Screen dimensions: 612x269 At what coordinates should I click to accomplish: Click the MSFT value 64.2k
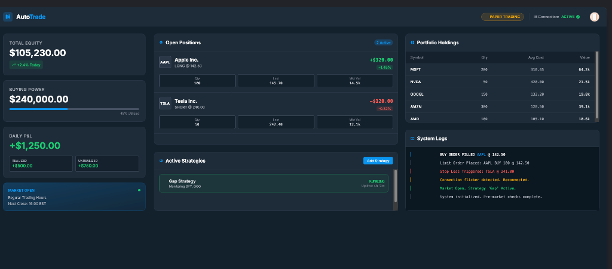pyautogui.click(x=585, y=69)
